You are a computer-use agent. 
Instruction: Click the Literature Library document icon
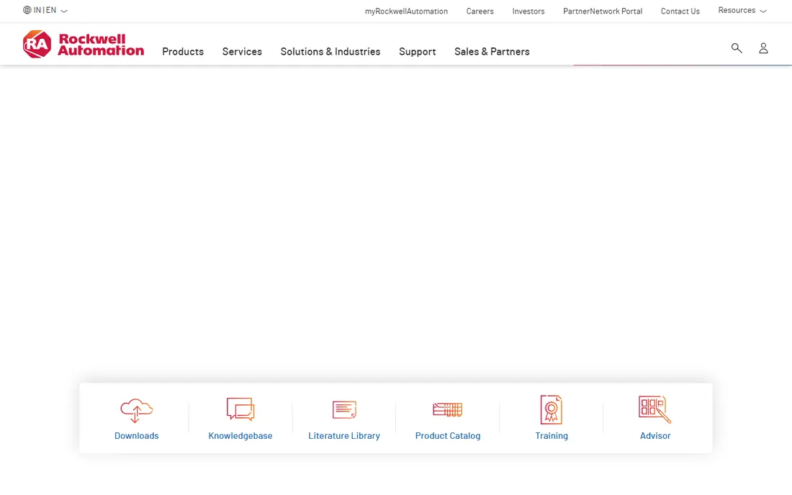pyautogui.click(x=344, y=409)
